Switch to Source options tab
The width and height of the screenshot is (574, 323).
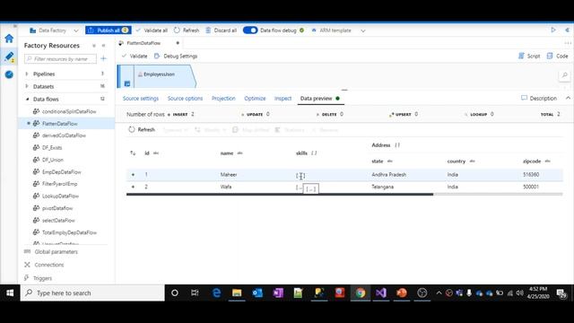[x=185, y=99]
